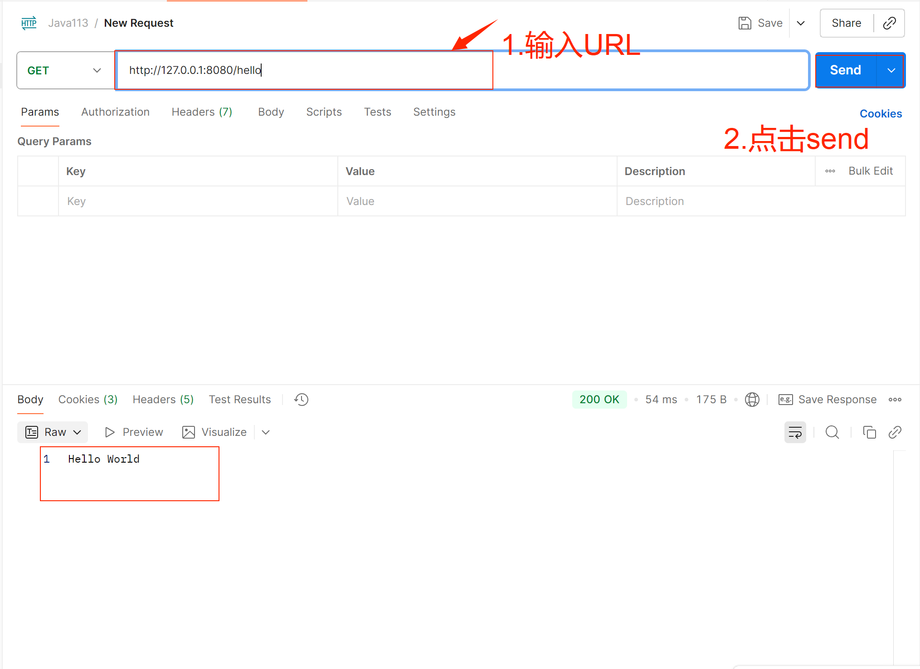Expand the Send button dropdown arrow
This screenshot has width=920, height=669.
tap(891, 70)
